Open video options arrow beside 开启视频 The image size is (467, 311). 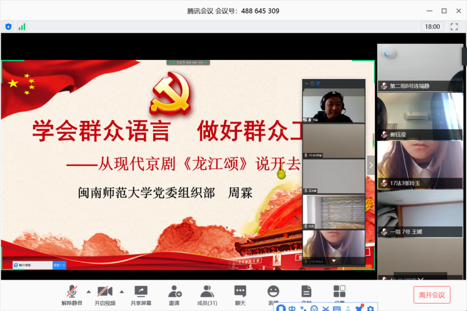click(122, 291)
